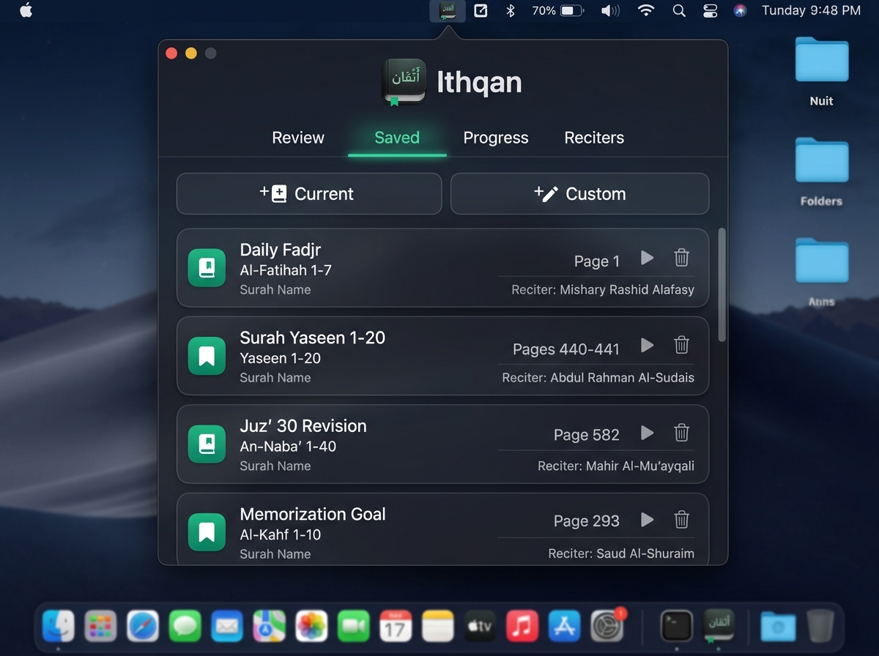The height and width of the screenshot is (656, 879).
Task: Open Music in the Dock
Action: [522, 627]
